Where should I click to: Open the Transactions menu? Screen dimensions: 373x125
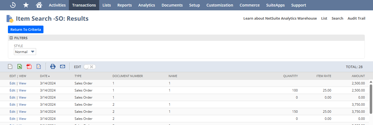point(84,5)
